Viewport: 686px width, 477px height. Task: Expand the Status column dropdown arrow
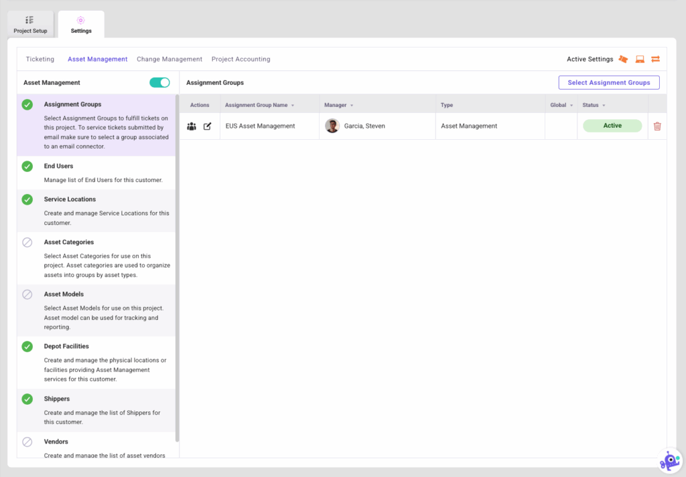click(x=604, y=106)
